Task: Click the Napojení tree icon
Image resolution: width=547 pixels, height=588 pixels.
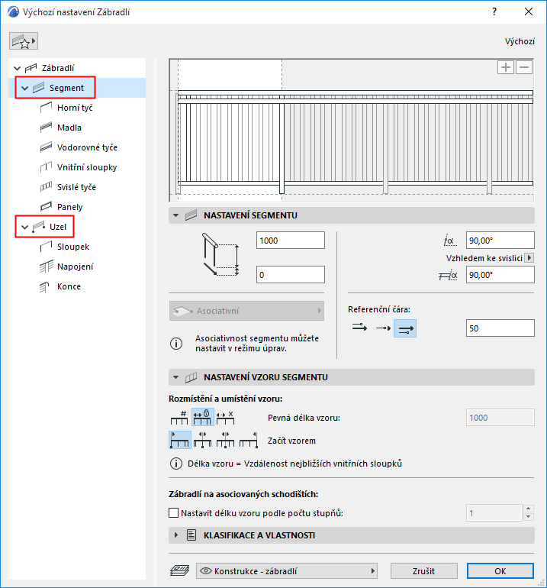Action: 47,267
